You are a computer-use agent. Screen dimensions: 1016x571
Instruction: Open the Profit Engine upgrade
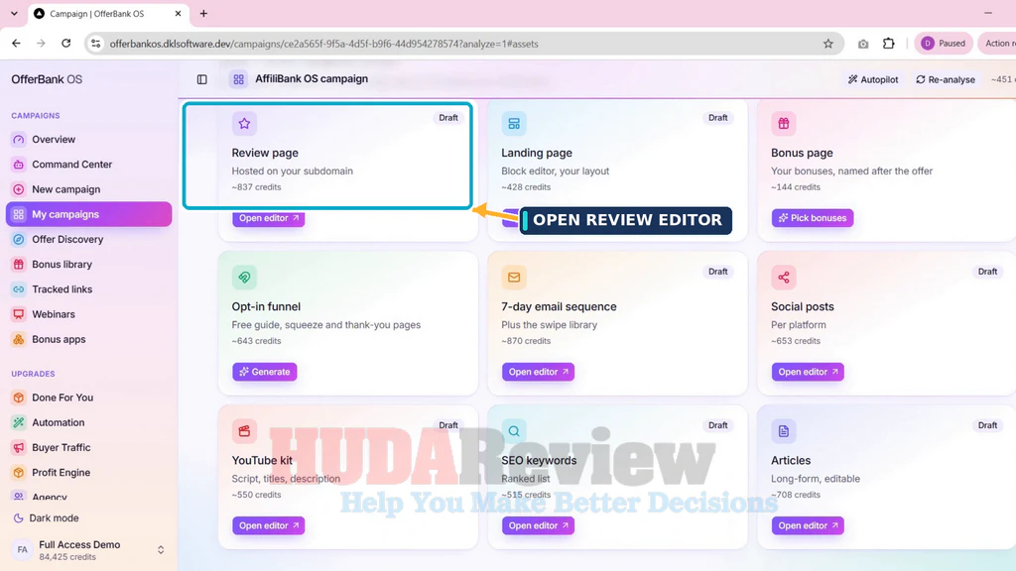[88, 473]
